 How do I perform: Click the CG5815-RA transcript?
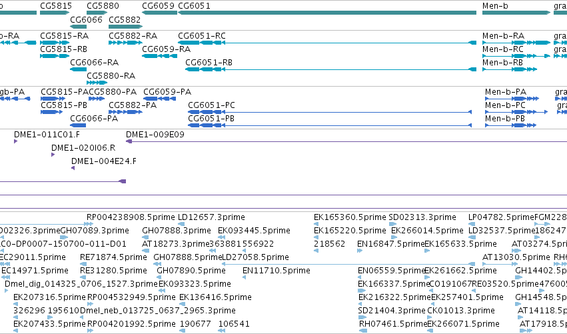coord(55,43)
